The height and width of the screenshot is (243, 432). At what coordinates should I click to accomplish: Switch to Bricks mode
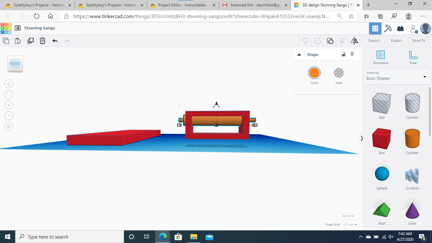(x=400, y=28)
